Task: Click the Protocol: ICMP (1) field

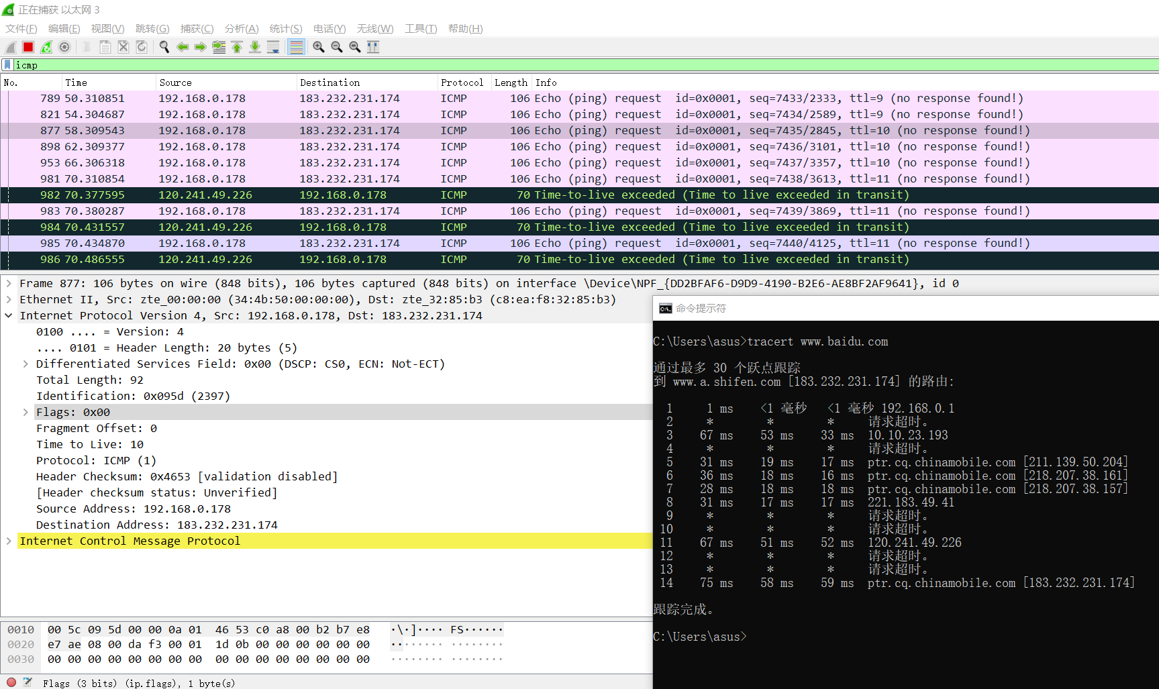Action: [96, 461]
